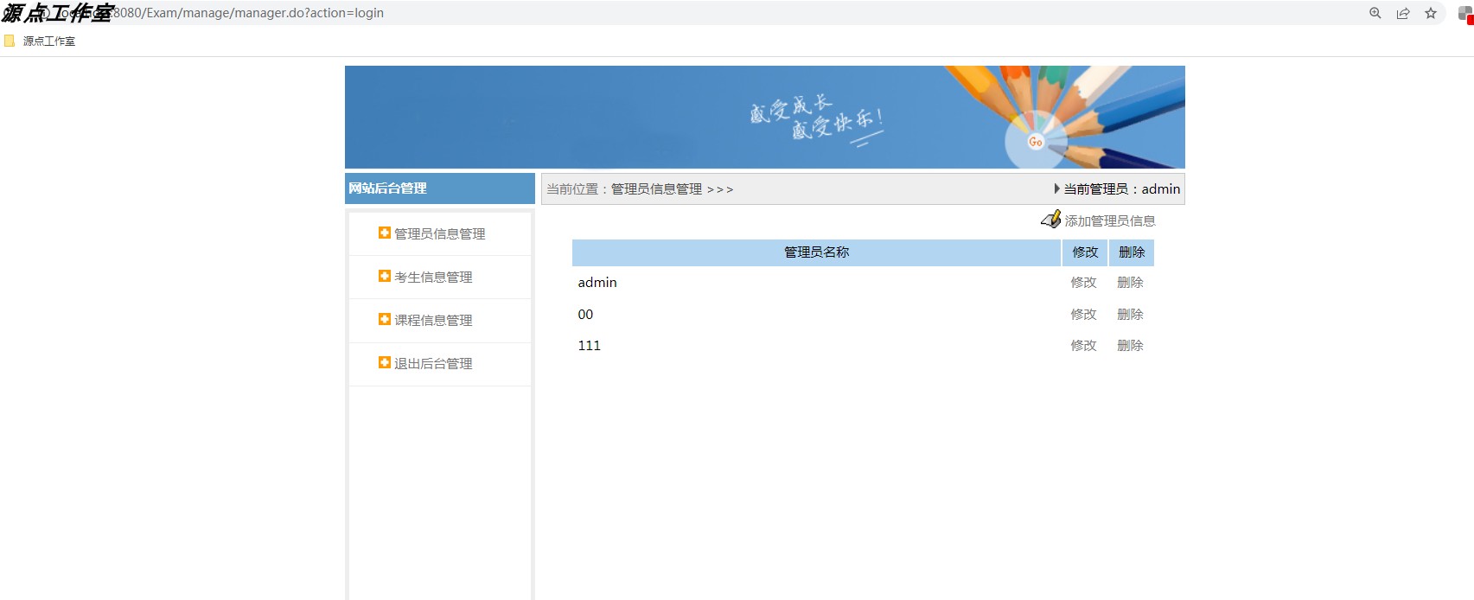The height and width of the screenshot is (600, 1474).
Task: Click the 修改 column header
Action: (x=1085, y=252)
